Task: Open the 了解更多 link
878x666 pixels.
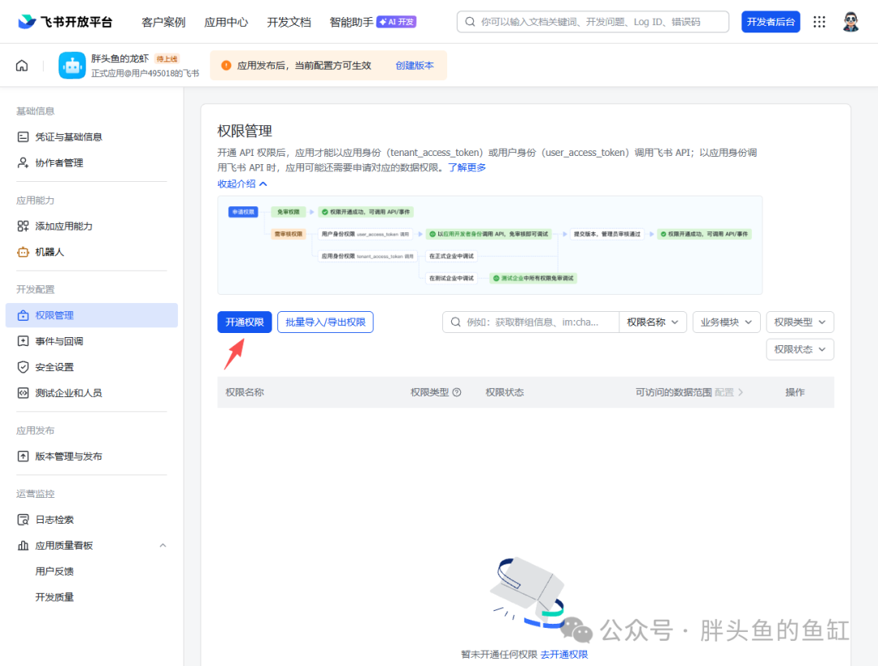Action: (x=467, y=167)
